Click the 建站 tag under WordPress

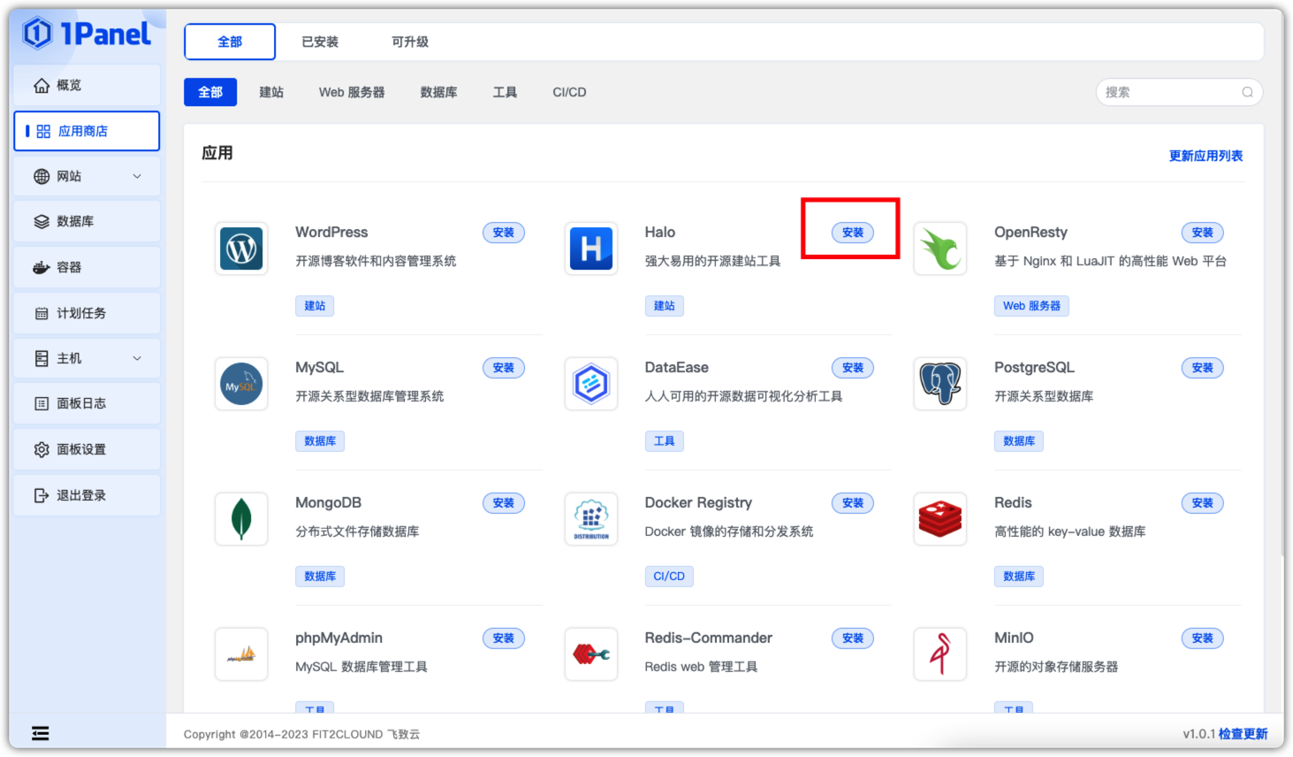click(x=315, y=306)
